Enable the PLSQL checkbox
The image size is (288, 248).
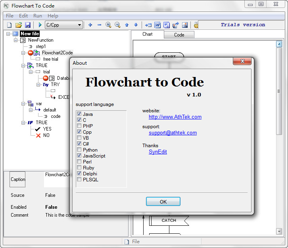coord(79,179)
